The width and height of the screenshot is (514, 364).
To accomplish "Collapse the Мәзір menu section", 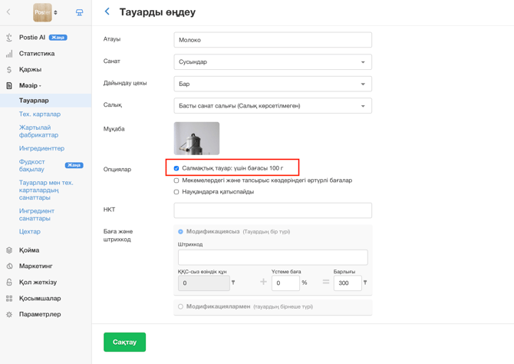I will (30, 86).
